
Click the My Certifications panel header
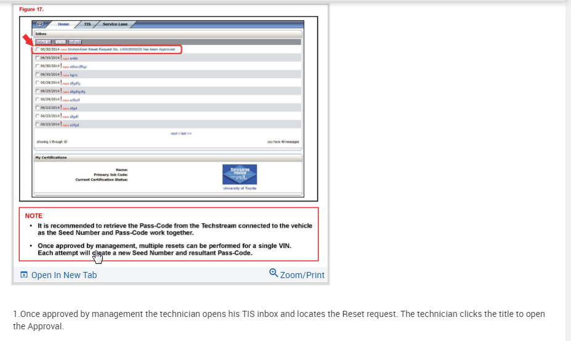coord(168,158)
